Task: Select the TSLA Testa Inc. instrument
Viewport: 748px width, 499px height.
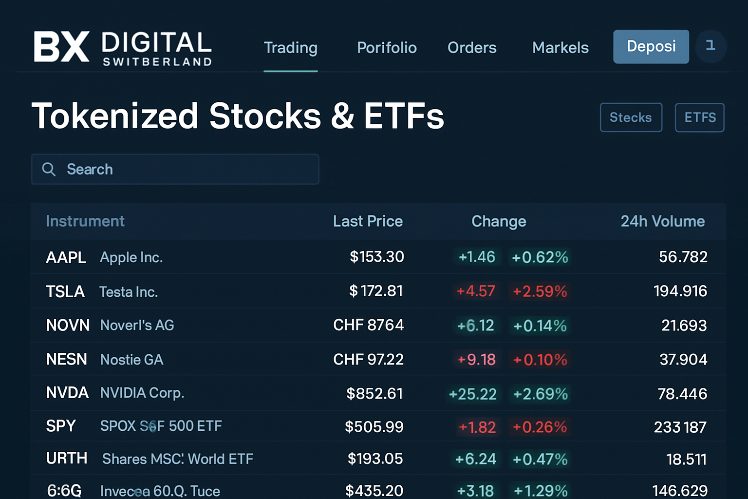Action: tap(195, 291)
